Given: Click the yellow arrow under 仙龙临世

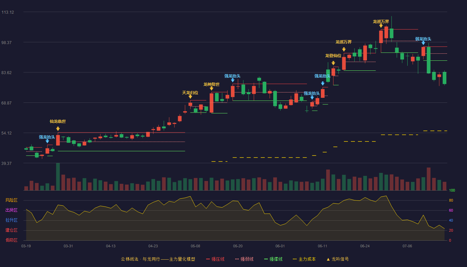Looking at the screenshot, I should coord(58,129).
